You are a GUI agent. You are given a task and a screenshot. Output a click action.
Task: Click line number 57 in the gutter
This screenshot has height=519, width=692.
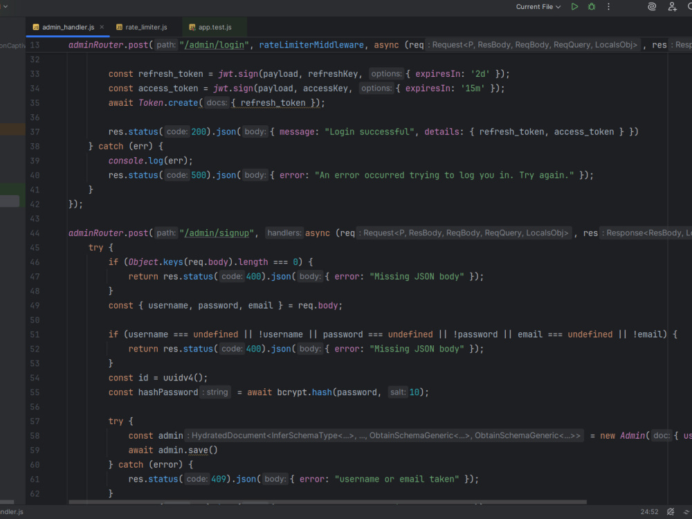click(x=35, y=421)
